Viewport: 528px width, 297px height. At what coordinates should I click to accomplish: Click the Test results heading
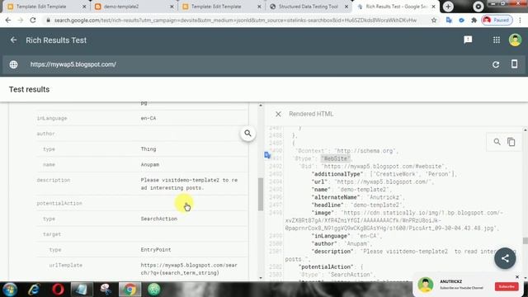coord(30,89)
